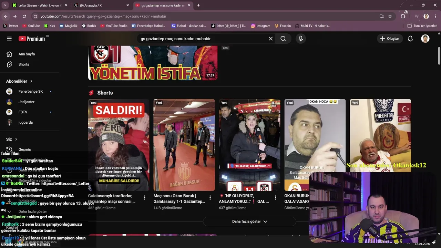Expand the Abonelikler section chevron
This screenshot has width=441, height=248.
pyautogui.click(x=31, y=81)
